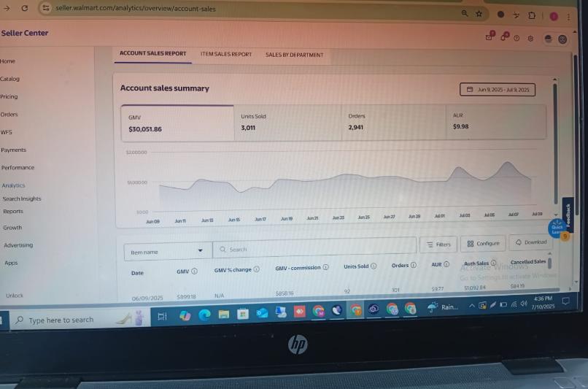Screen dimensions: 588x389
Task: Click the Units Sold column info icon
Action: [x=374, y=266]
